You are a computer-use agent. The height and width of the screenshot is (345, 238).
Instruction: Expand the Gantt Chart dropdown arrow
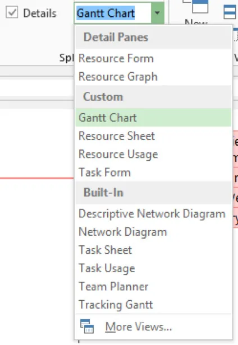click(x=158, y=13)
